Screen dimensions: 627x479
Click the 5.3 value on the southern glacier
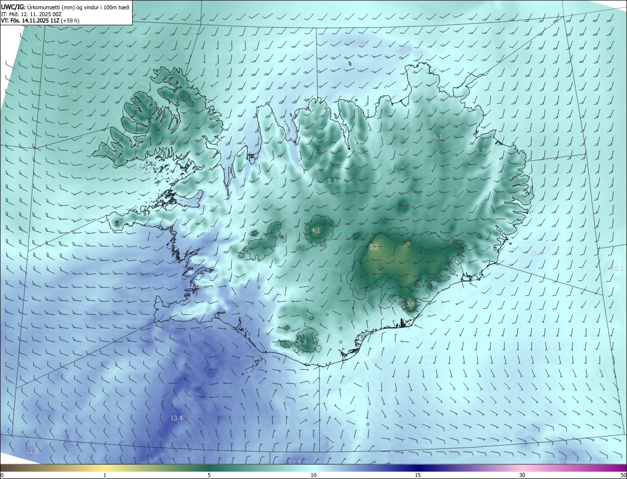[301, 342]
